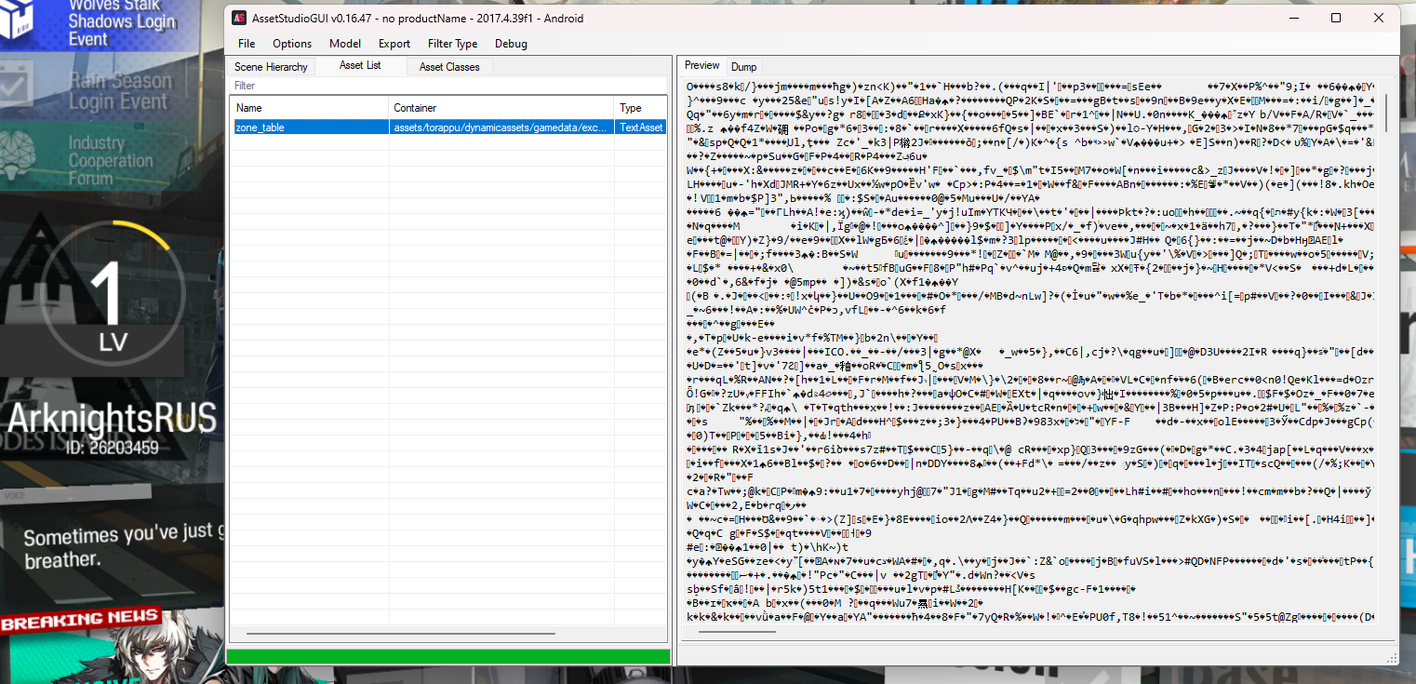Image resolution: width=1416 pixels, height=684 pixels.
Task: Click the Filter input field
Action: click(448, 86)
